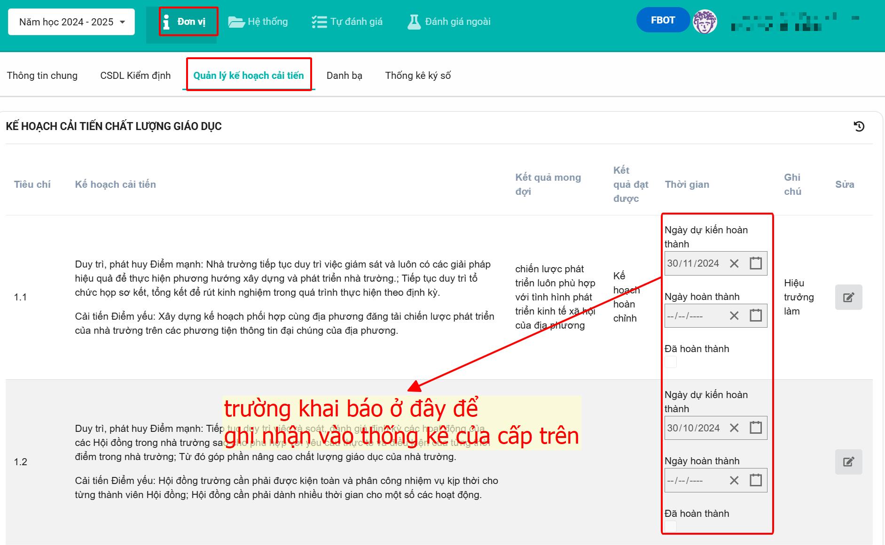This screenshot has height=545, width=885.
Task: Tick Đã hoàn thành checkbox for criterion 1.1
Action: click(671, 362)
